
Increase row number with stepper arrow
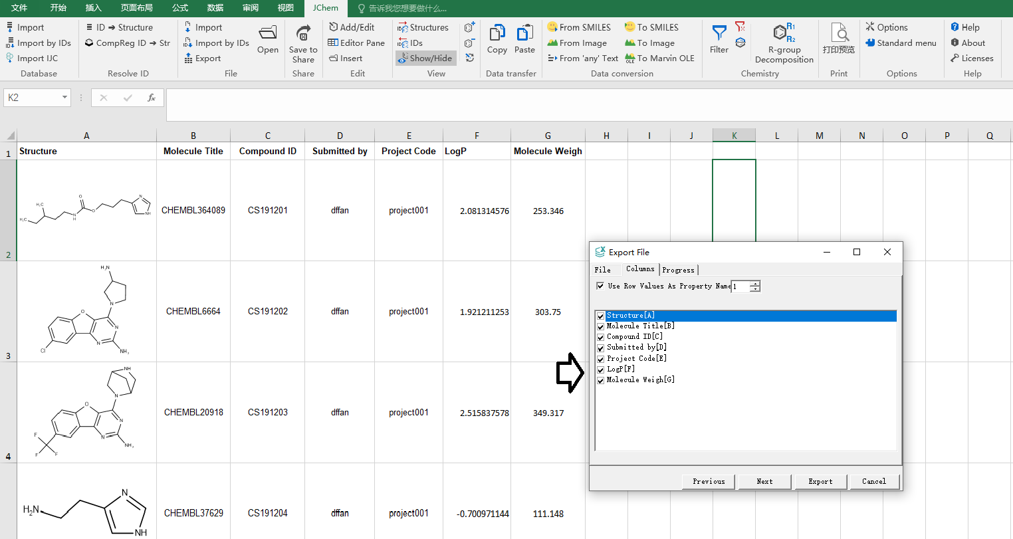coord(755,283)
